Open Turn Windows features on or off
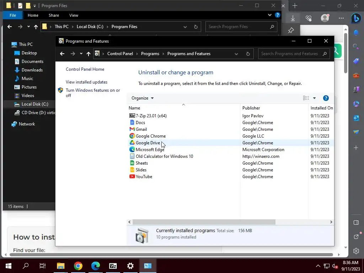Viewport: 364px width, 273px height. 93,93
